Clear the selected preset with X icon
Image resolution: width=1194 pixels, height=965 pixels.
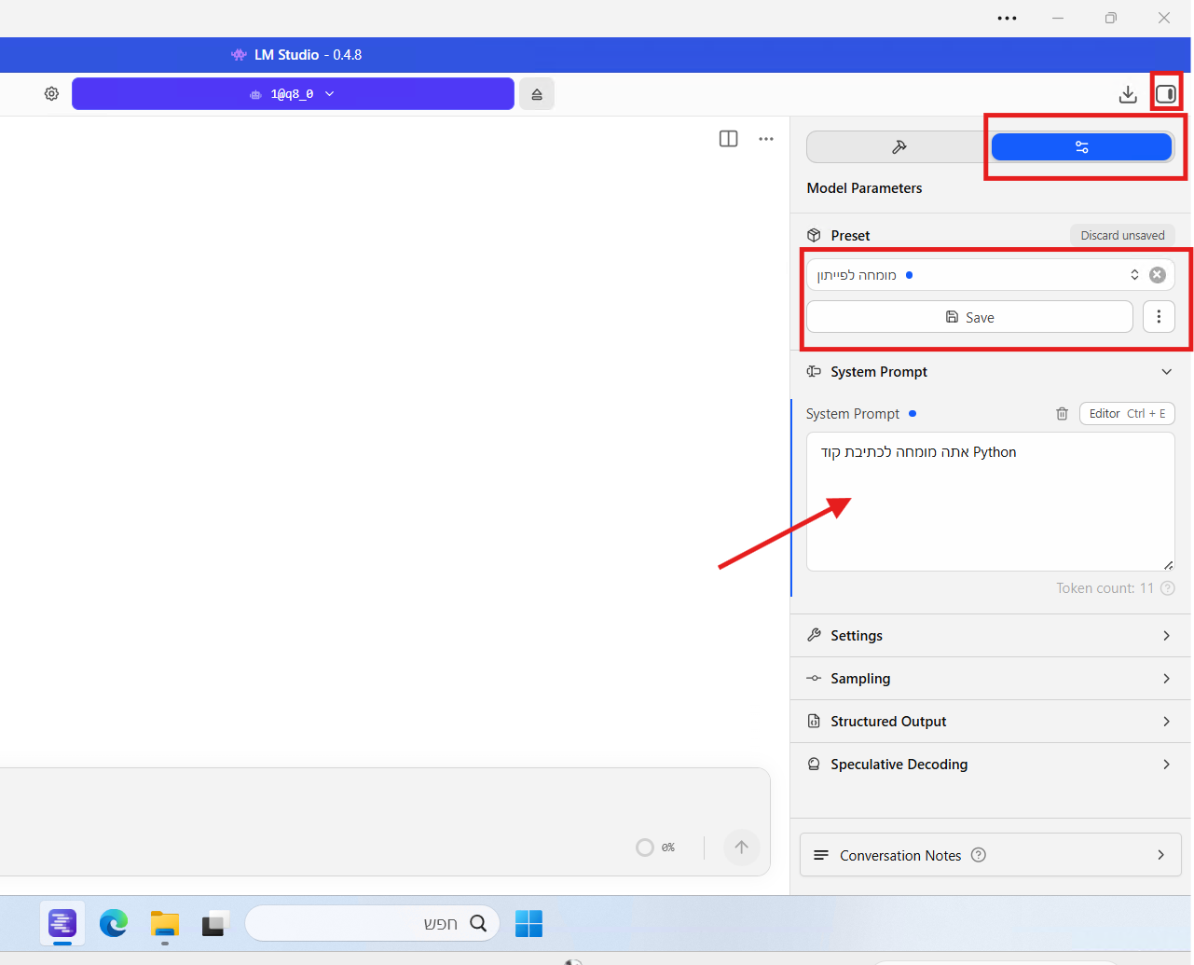coord(1158,275)
